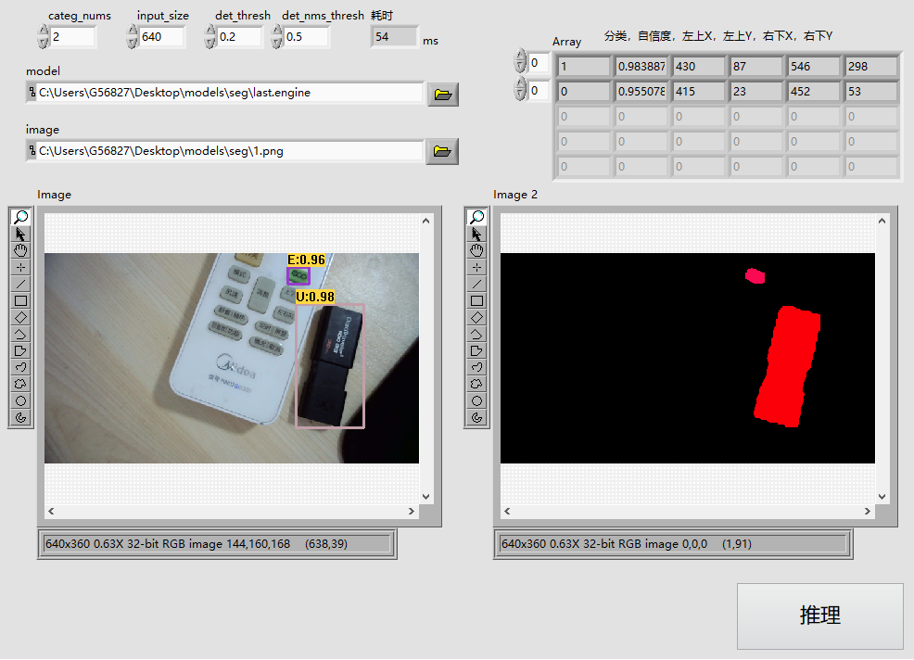Select the Freehand Region tool in Image palette
914x660 pixels.
(20, 384)
